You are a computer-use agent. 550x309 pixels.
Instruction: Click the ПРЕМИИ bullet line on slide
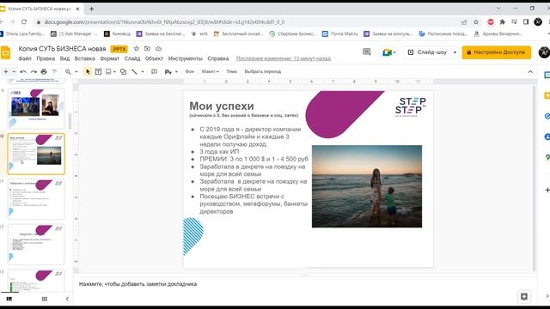pos(254,159)
